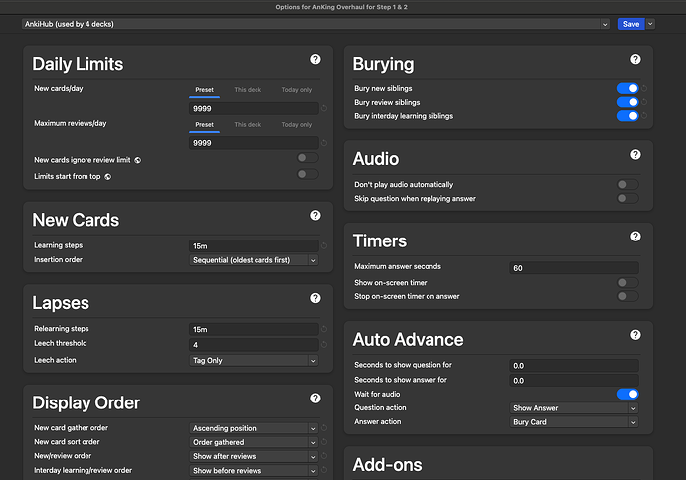This screenshot has width=686, height=480.
Task: Disable Bury interday learning siblings
Action: point(627,116)
